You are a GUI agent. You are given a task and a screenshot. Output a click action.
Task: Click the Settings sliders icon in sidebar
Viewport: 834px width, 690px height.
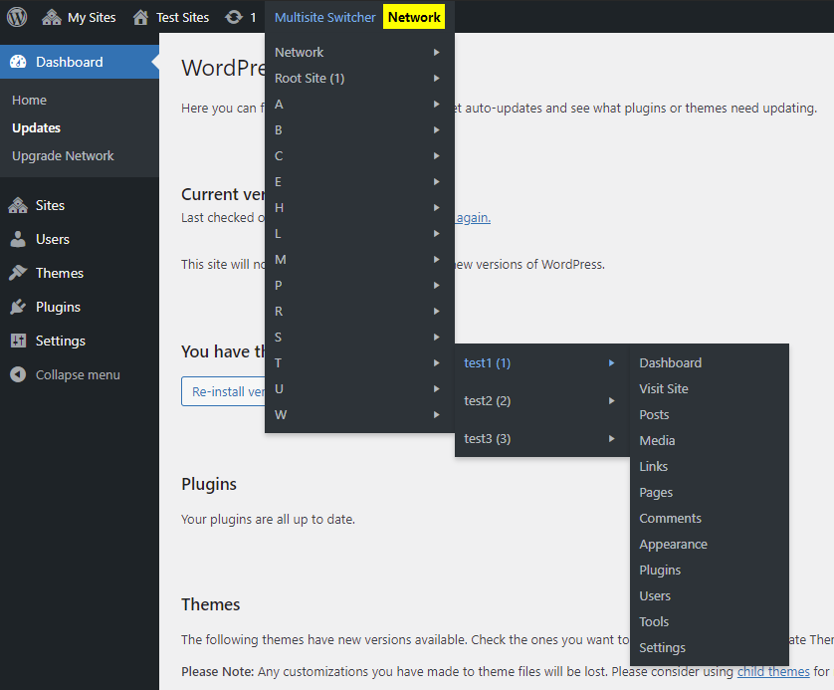tap(18, 341)
